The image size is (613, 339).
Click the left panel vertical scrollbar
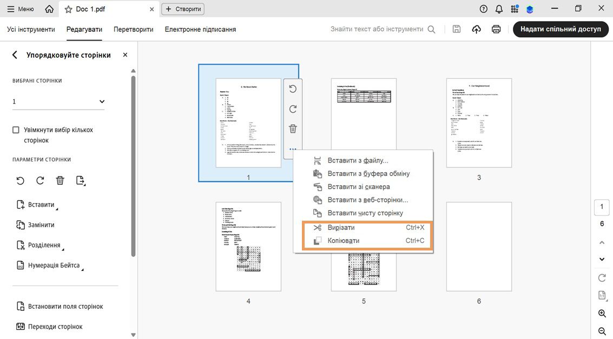click(133, 167)
